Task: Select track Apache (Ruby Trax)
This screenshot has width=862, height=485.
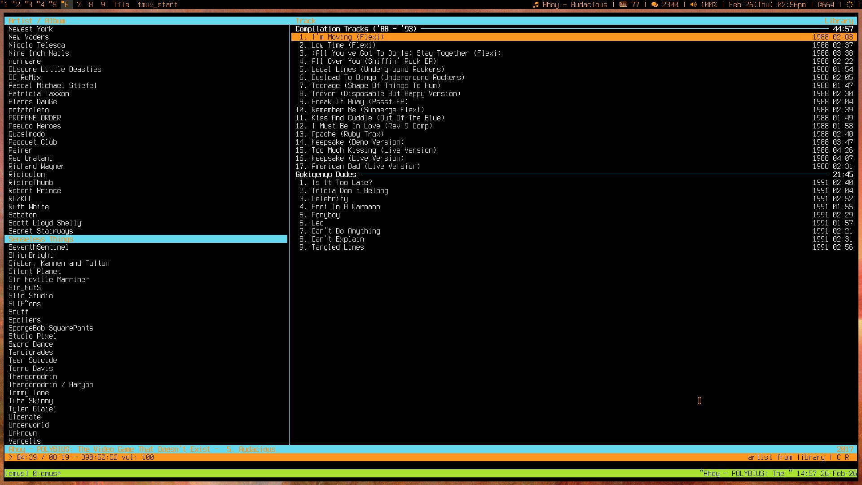Action: click(x=574, y=134)
